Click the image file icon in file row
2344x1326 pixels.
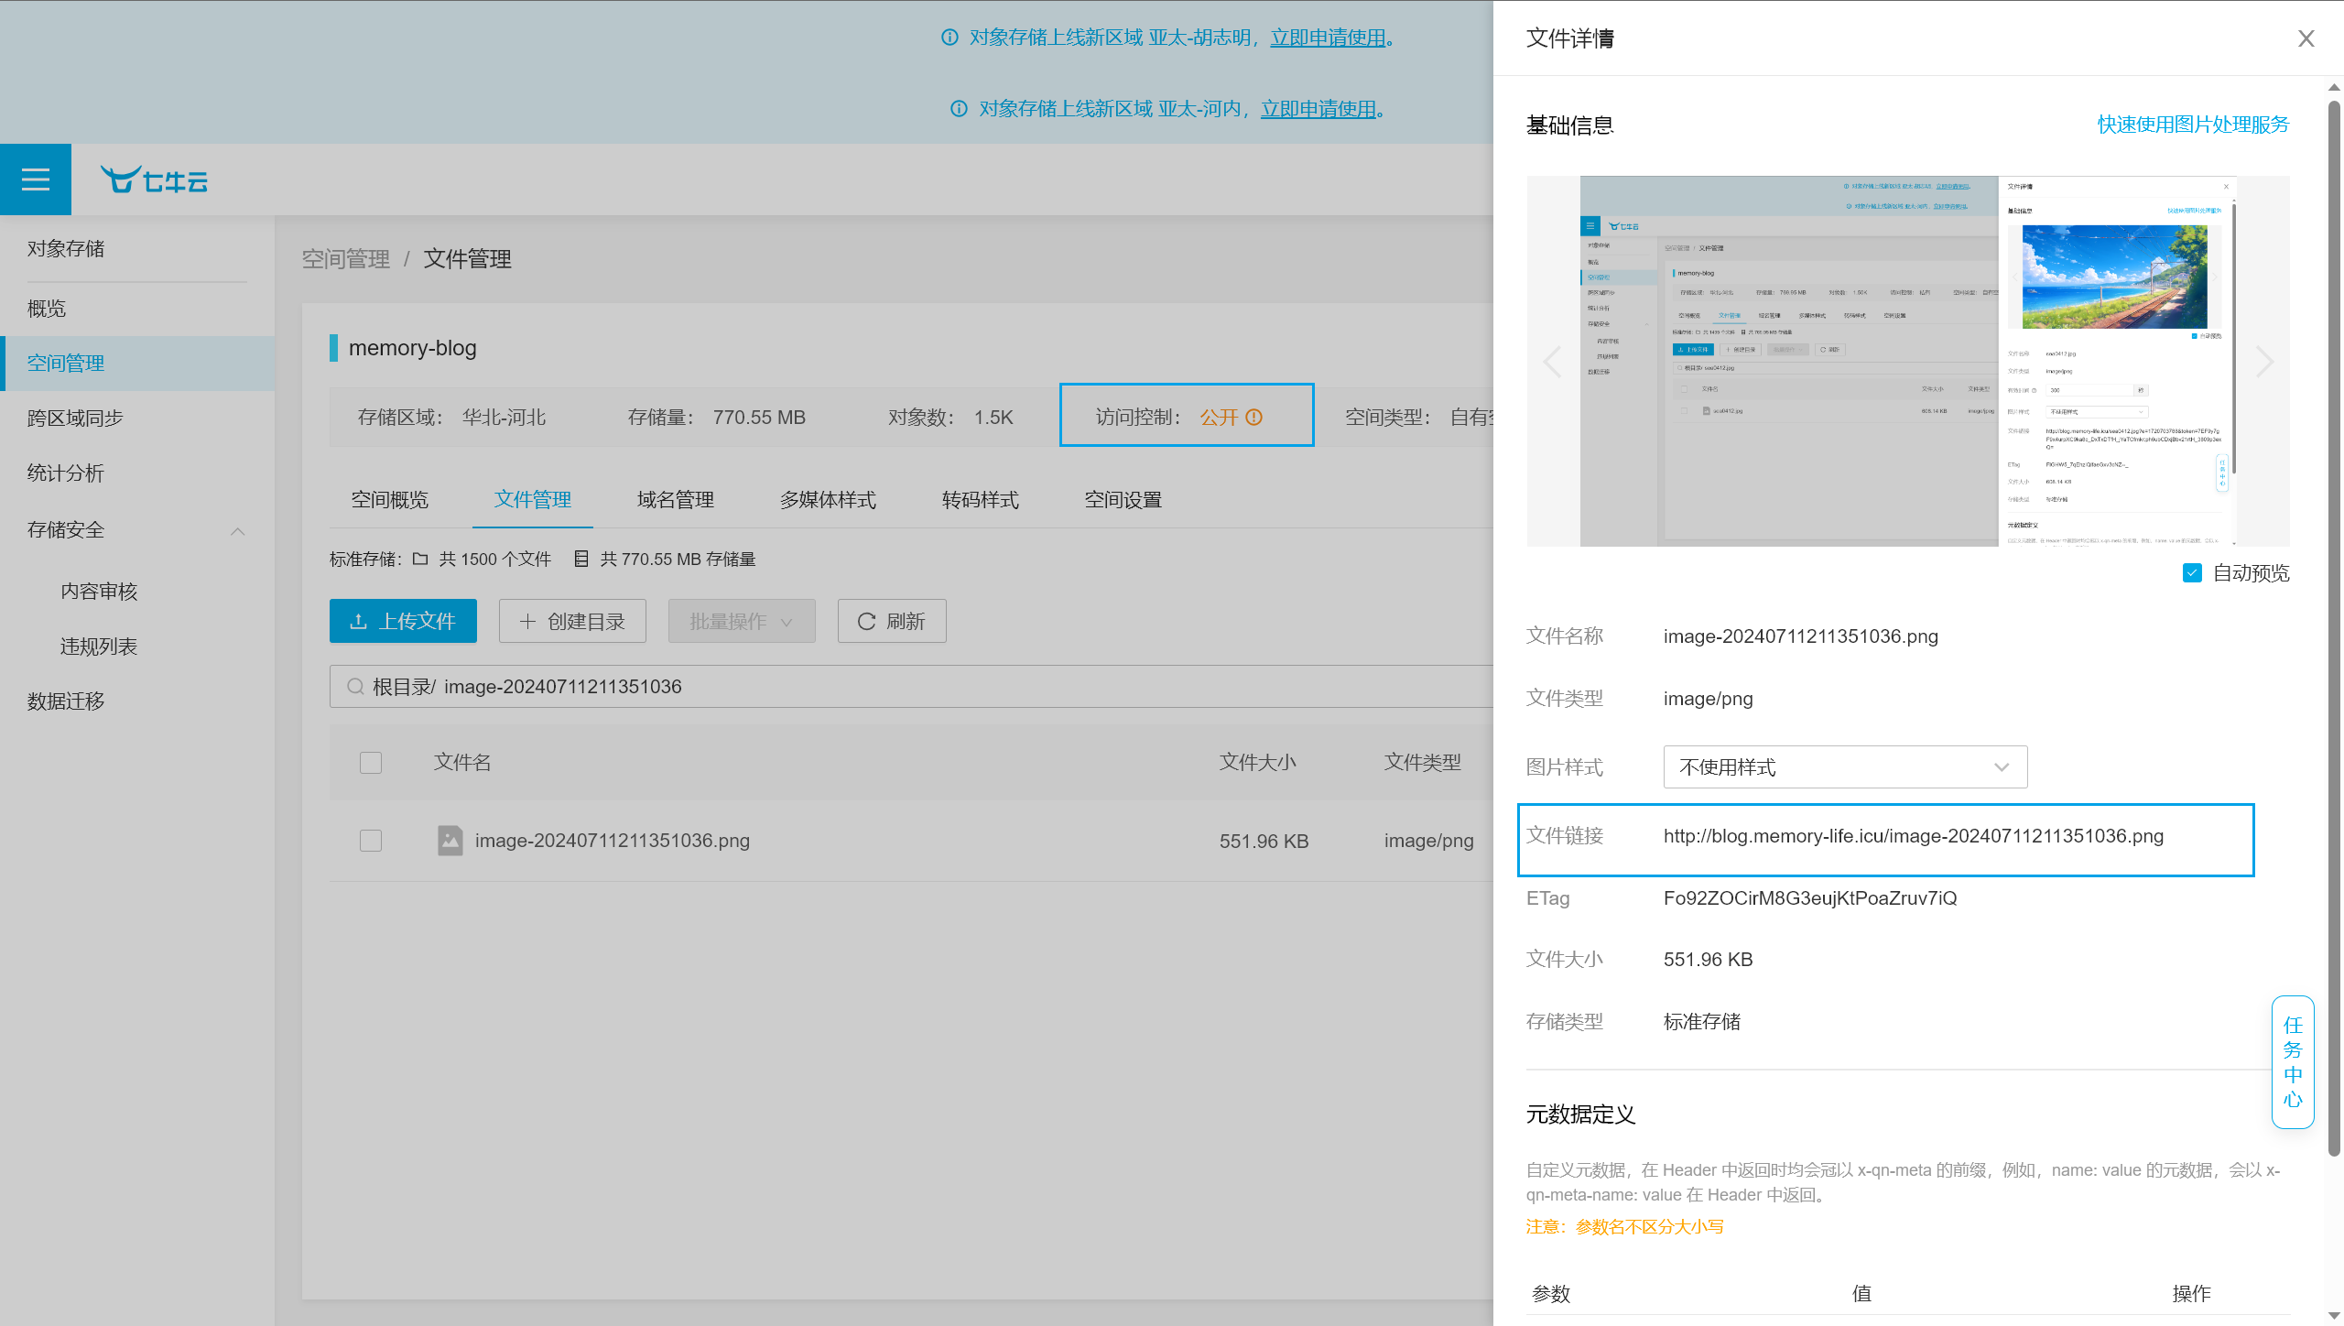pyautogui.click(x=450, y=841)
